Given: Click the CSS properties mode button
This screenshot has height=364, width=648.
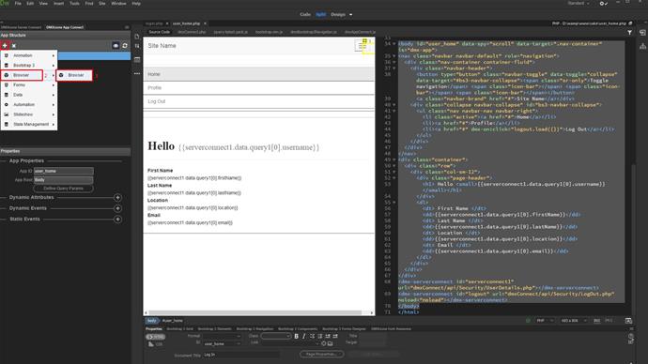Looking at the screenshot, I should [155, 344].
